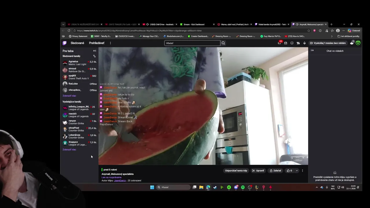This screenshot has height=208, width=370.
Task: Open the dropdown arrow beside the like count
Action: [x=297, y=171]
